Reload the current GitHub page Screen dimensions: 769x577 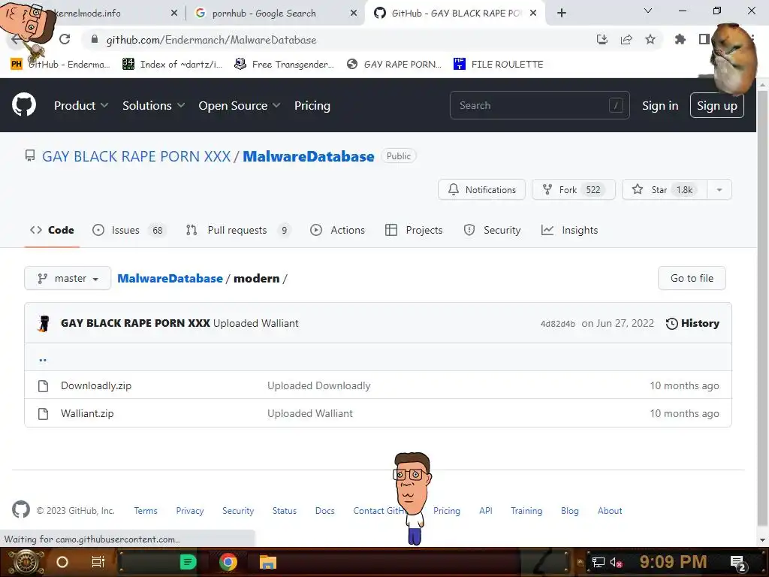(65, 39)
